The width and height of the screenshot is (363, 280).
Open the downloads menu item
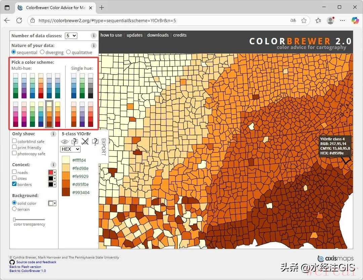click(158, 35)
